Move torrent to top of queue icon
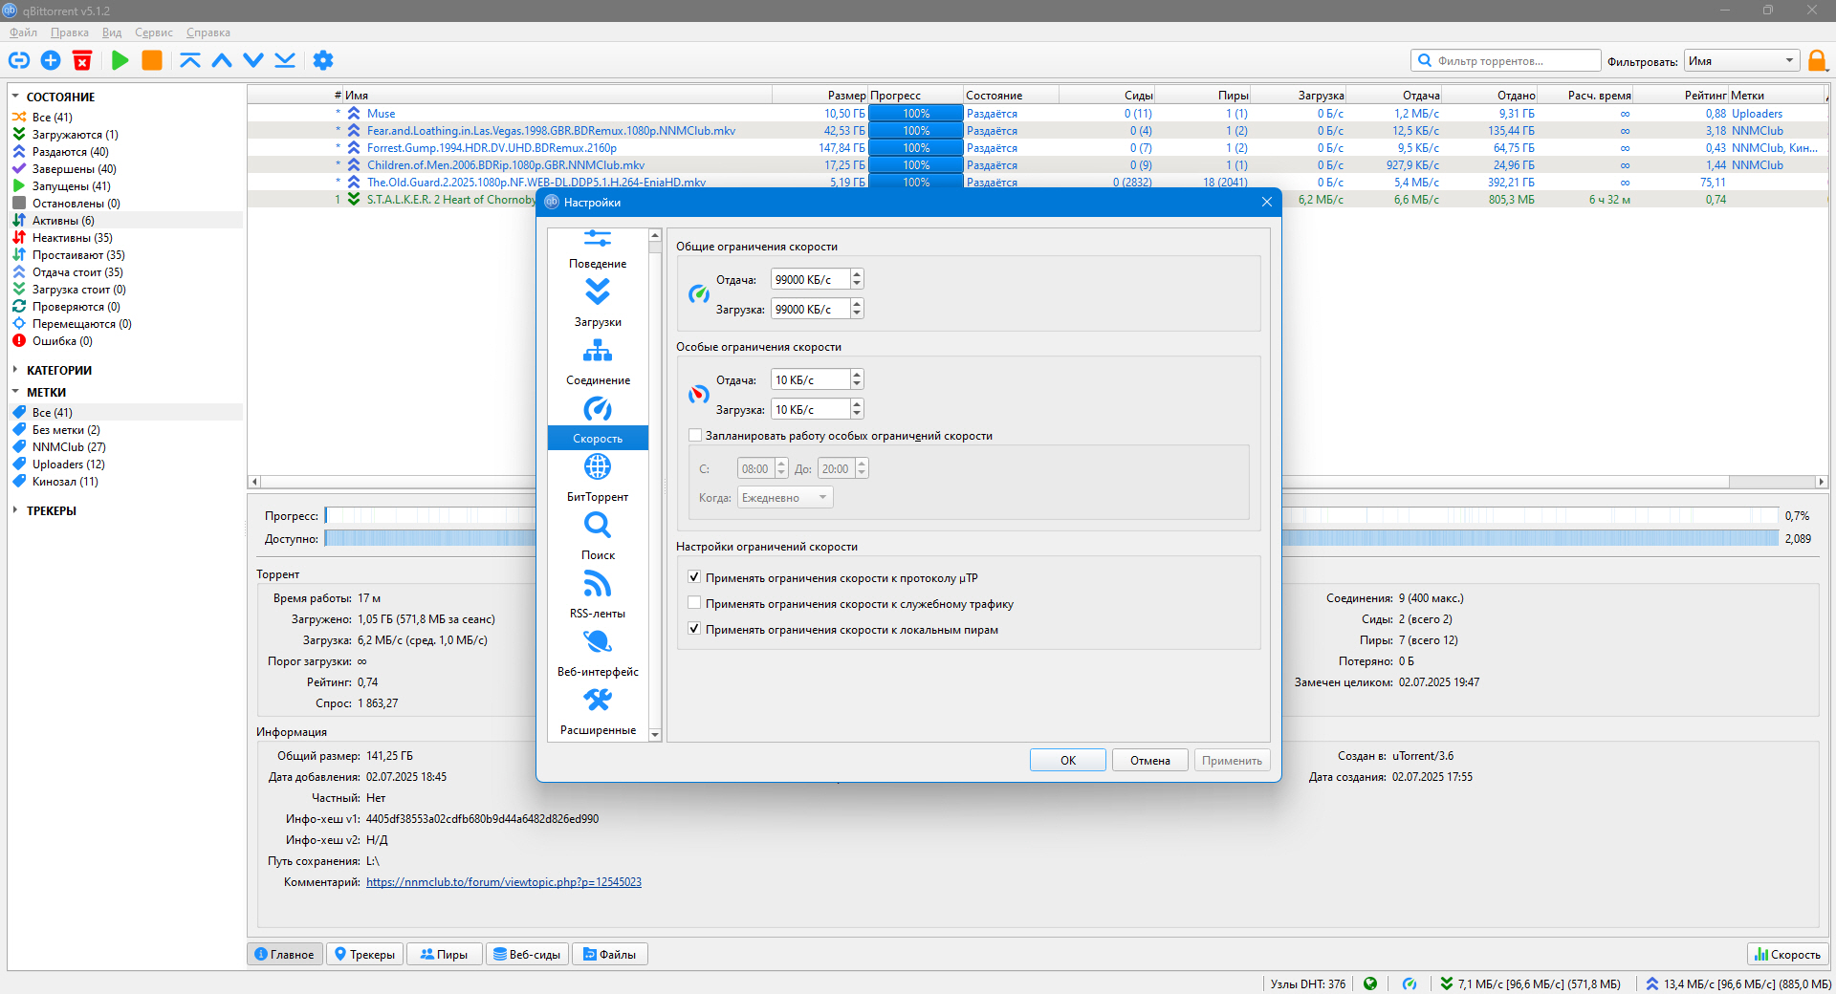Image resolution: width=1836 pixels, height=994 pixels. (x=190, y=60)
